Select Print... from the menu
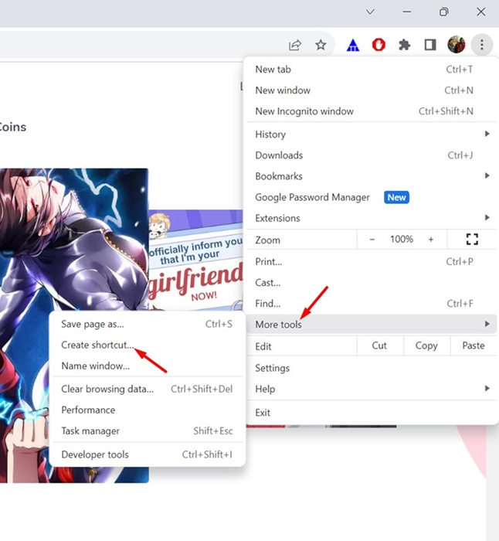 [372, 261]
